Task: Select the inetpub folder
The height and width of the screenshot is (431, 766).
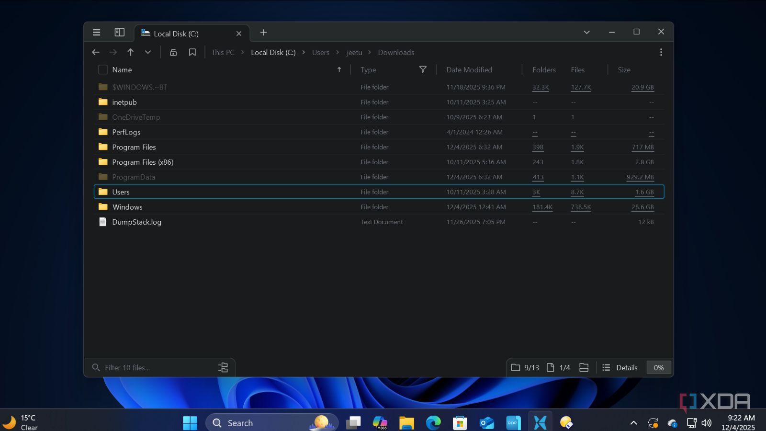Action: point(379,102)
